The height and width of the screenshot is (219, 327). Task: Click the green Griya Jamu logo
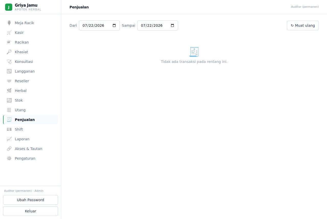[9, 7]
